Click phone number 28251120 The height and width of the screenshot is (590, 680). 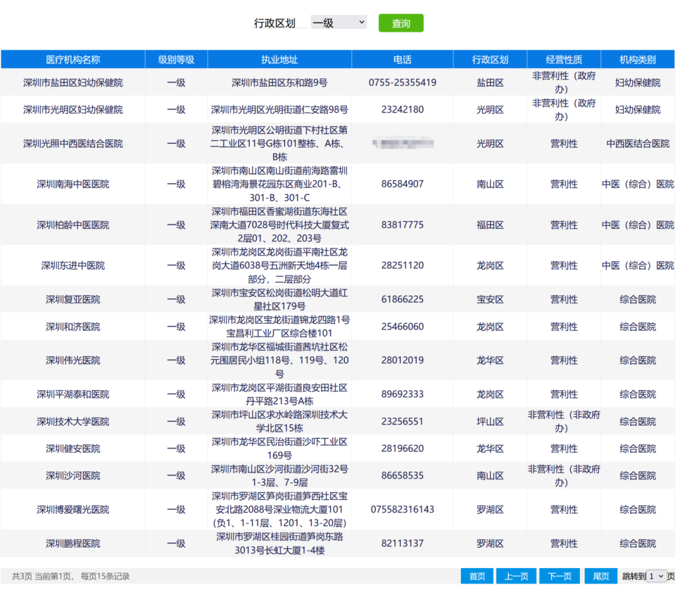[x=402, y=265]
